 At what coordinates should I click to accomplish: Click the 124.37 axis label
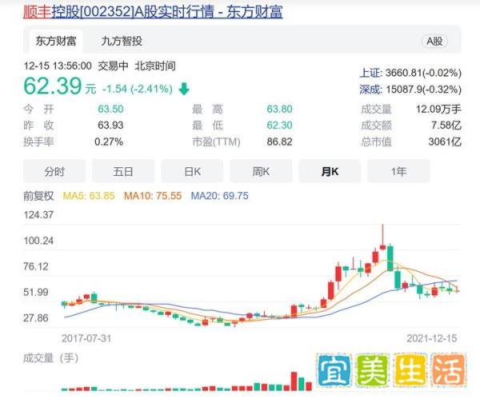38,215
